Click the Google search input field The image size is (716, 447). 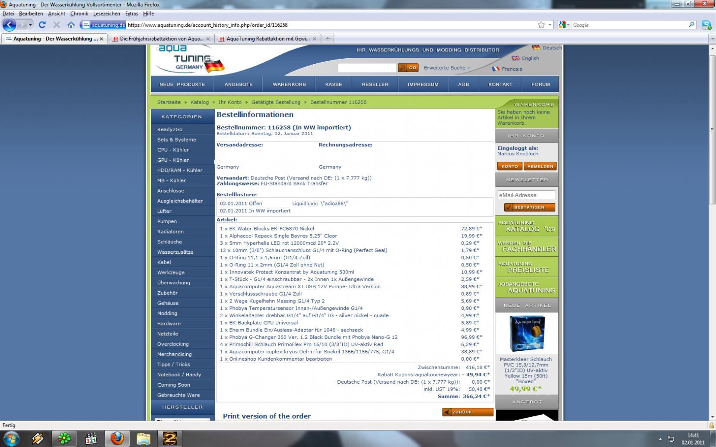tap(629, 25)
